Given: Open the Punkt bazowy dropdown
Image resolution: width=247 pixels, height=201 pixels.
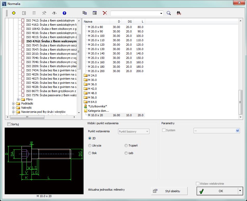Looking at the screenshot, I should pos(147,131).
